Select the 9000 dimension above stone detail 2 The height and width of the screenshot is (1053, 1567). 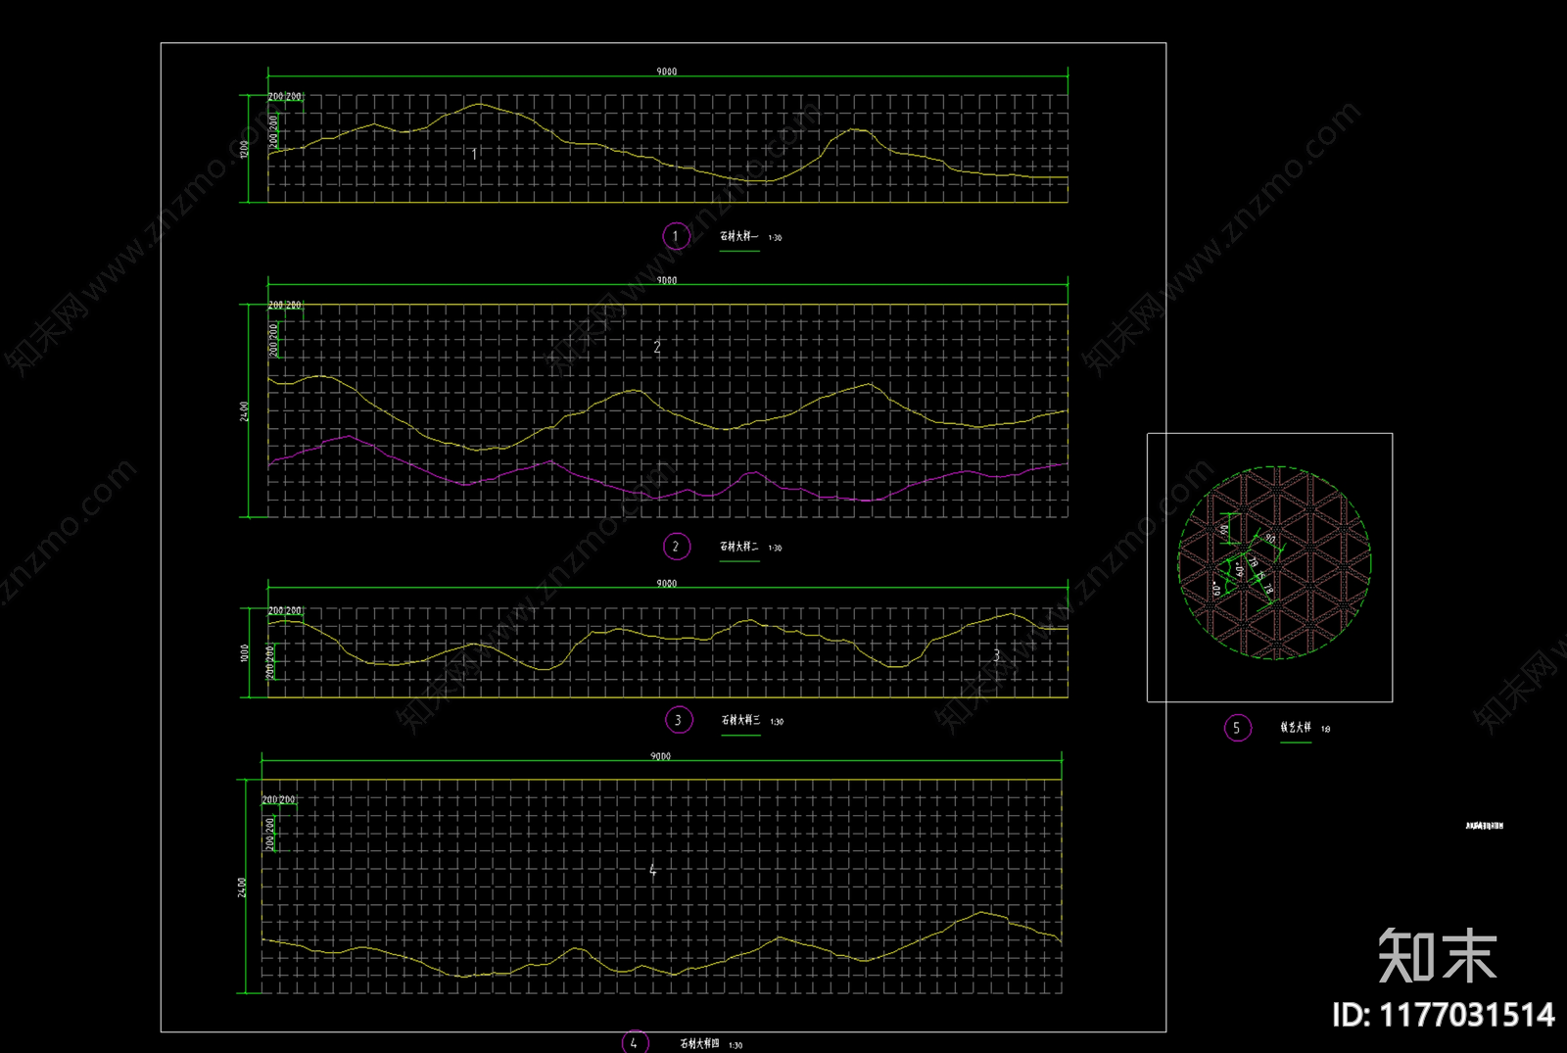(666, 280)
